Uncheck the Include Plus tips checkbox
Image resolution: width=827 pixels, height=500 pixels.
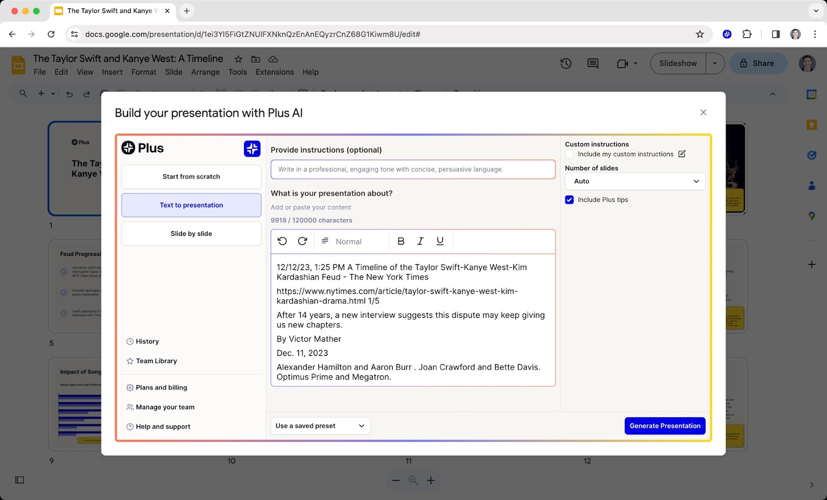570,200
